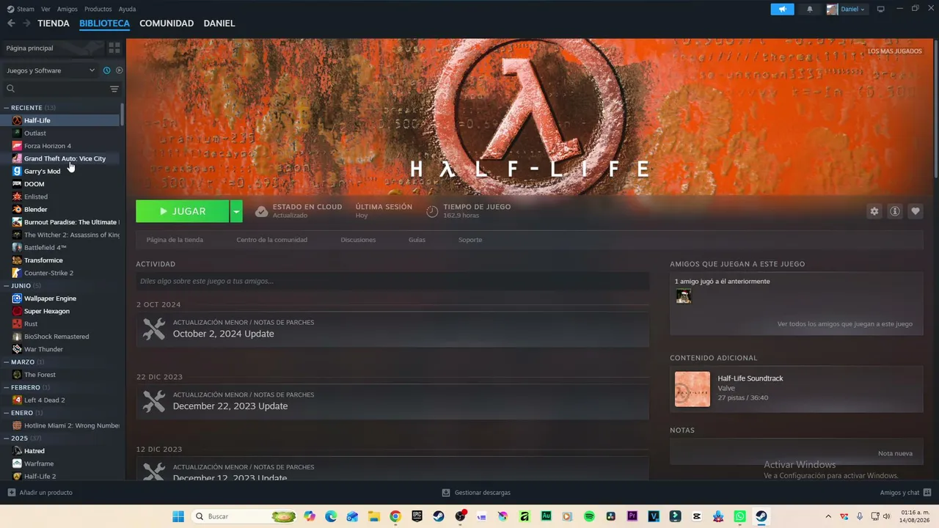Open game settings gear icon
This screenshot has width=939, height=528.
coord(874,211)
